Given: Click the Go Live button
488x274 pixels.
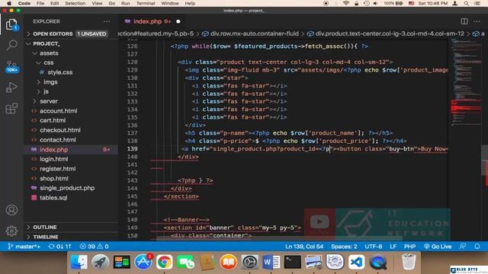Looking at the screenshot, I should coord(437,247).
